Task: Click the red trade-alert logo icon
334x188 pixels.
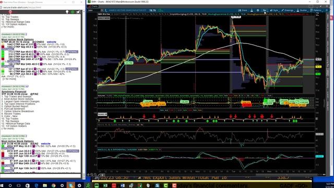Action: (10, 12)
